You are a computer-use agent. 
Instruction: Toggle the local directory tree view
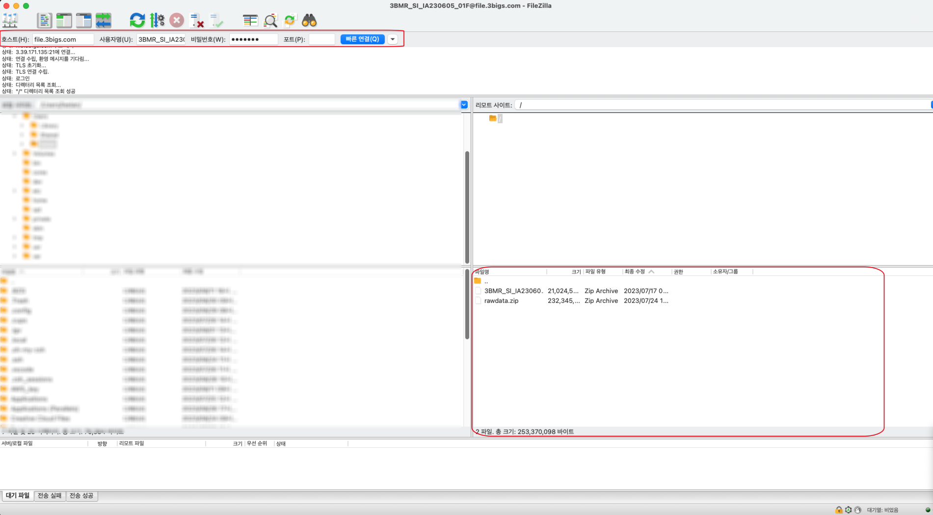(x=64, y=21)
